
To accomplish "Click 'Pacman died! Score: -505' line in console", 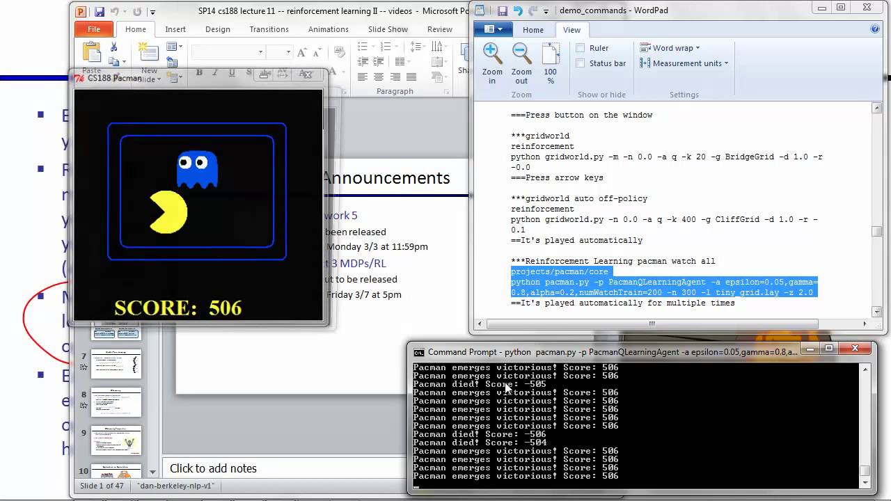I will click(x=480, y=384).
